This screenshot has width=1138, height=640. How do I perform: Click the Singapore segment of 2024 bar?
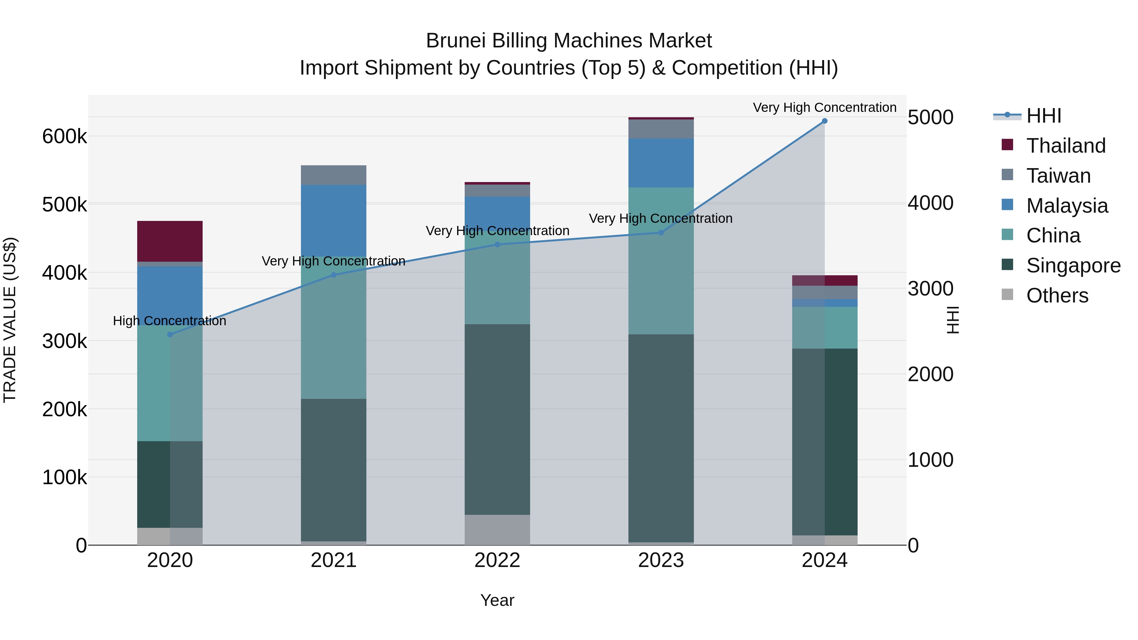824,442
